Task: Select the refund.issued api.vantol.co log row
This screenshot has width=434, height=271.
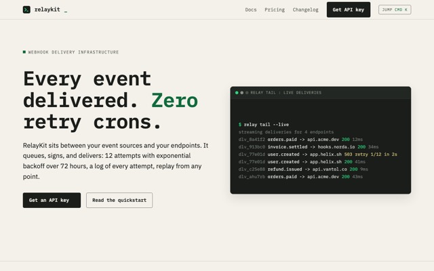Action: coord(303,169)
